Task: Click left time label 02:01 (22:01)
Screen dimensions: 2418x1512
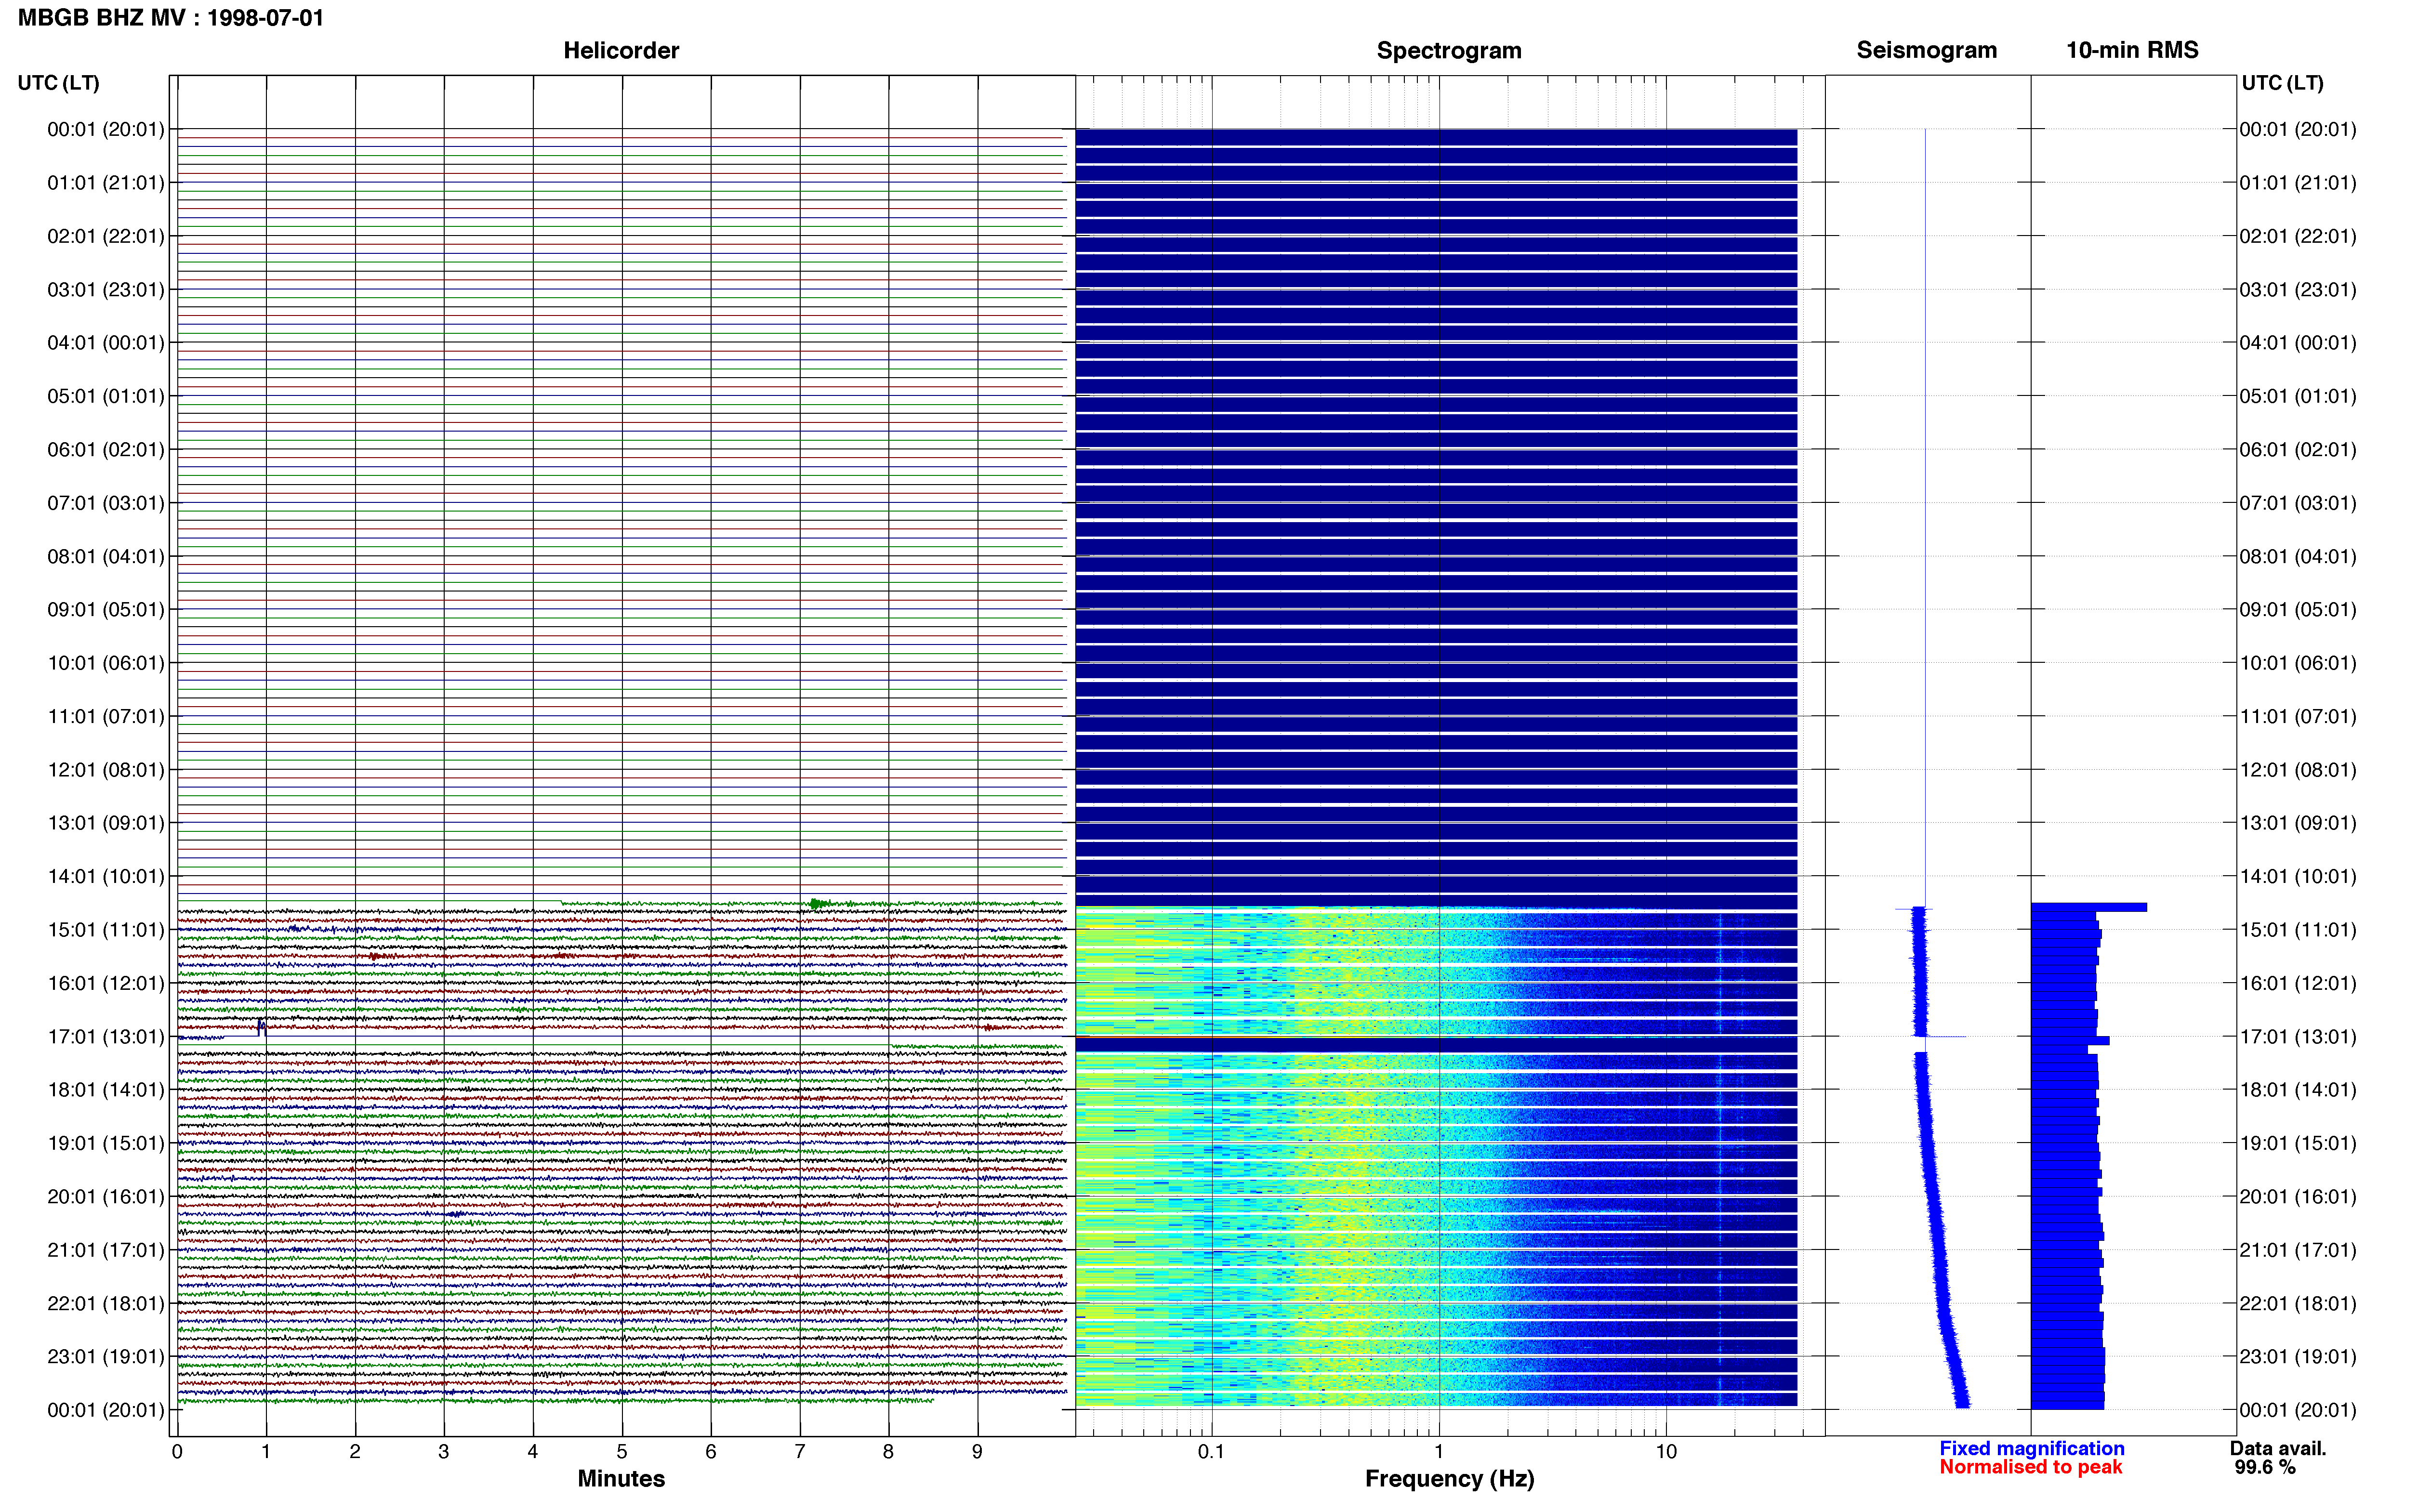Action: click(x=106, y=236)
